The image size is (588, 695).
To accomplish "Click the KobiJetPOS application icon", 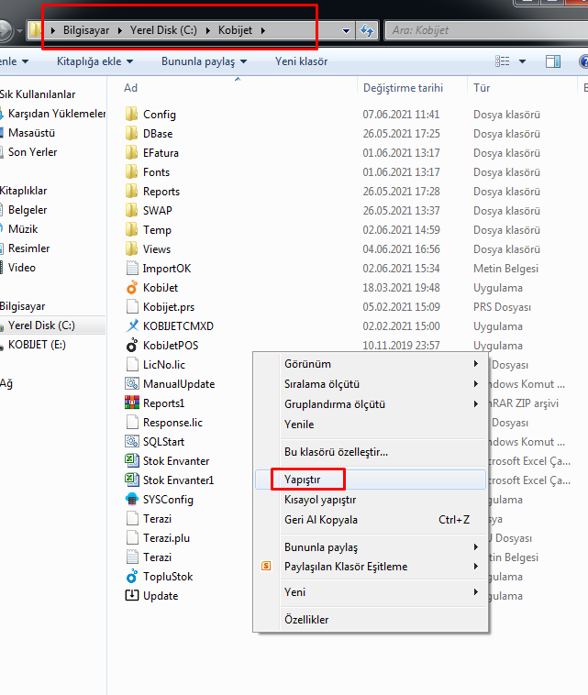I will 132,346.
